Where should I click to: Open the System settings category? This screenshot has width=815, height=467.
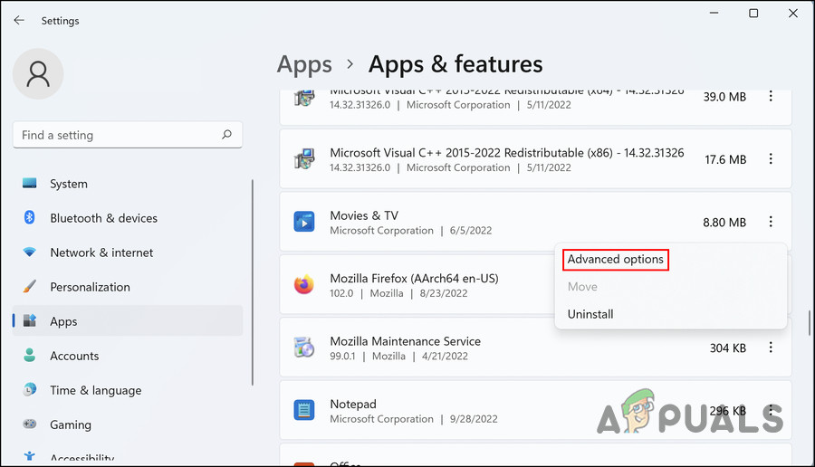pos(128,184)
